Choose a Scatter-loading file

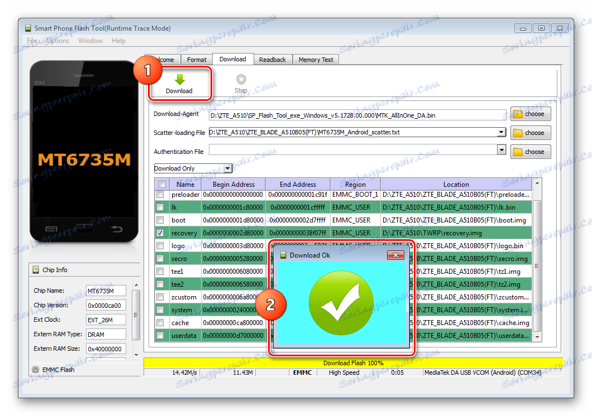531,133
